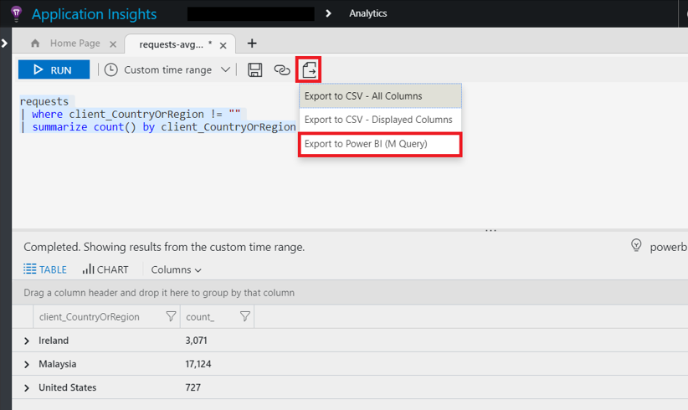Click Analytics breadcrumb label
This screenshot has height=410, width=688.
click(x=367, y=13)
